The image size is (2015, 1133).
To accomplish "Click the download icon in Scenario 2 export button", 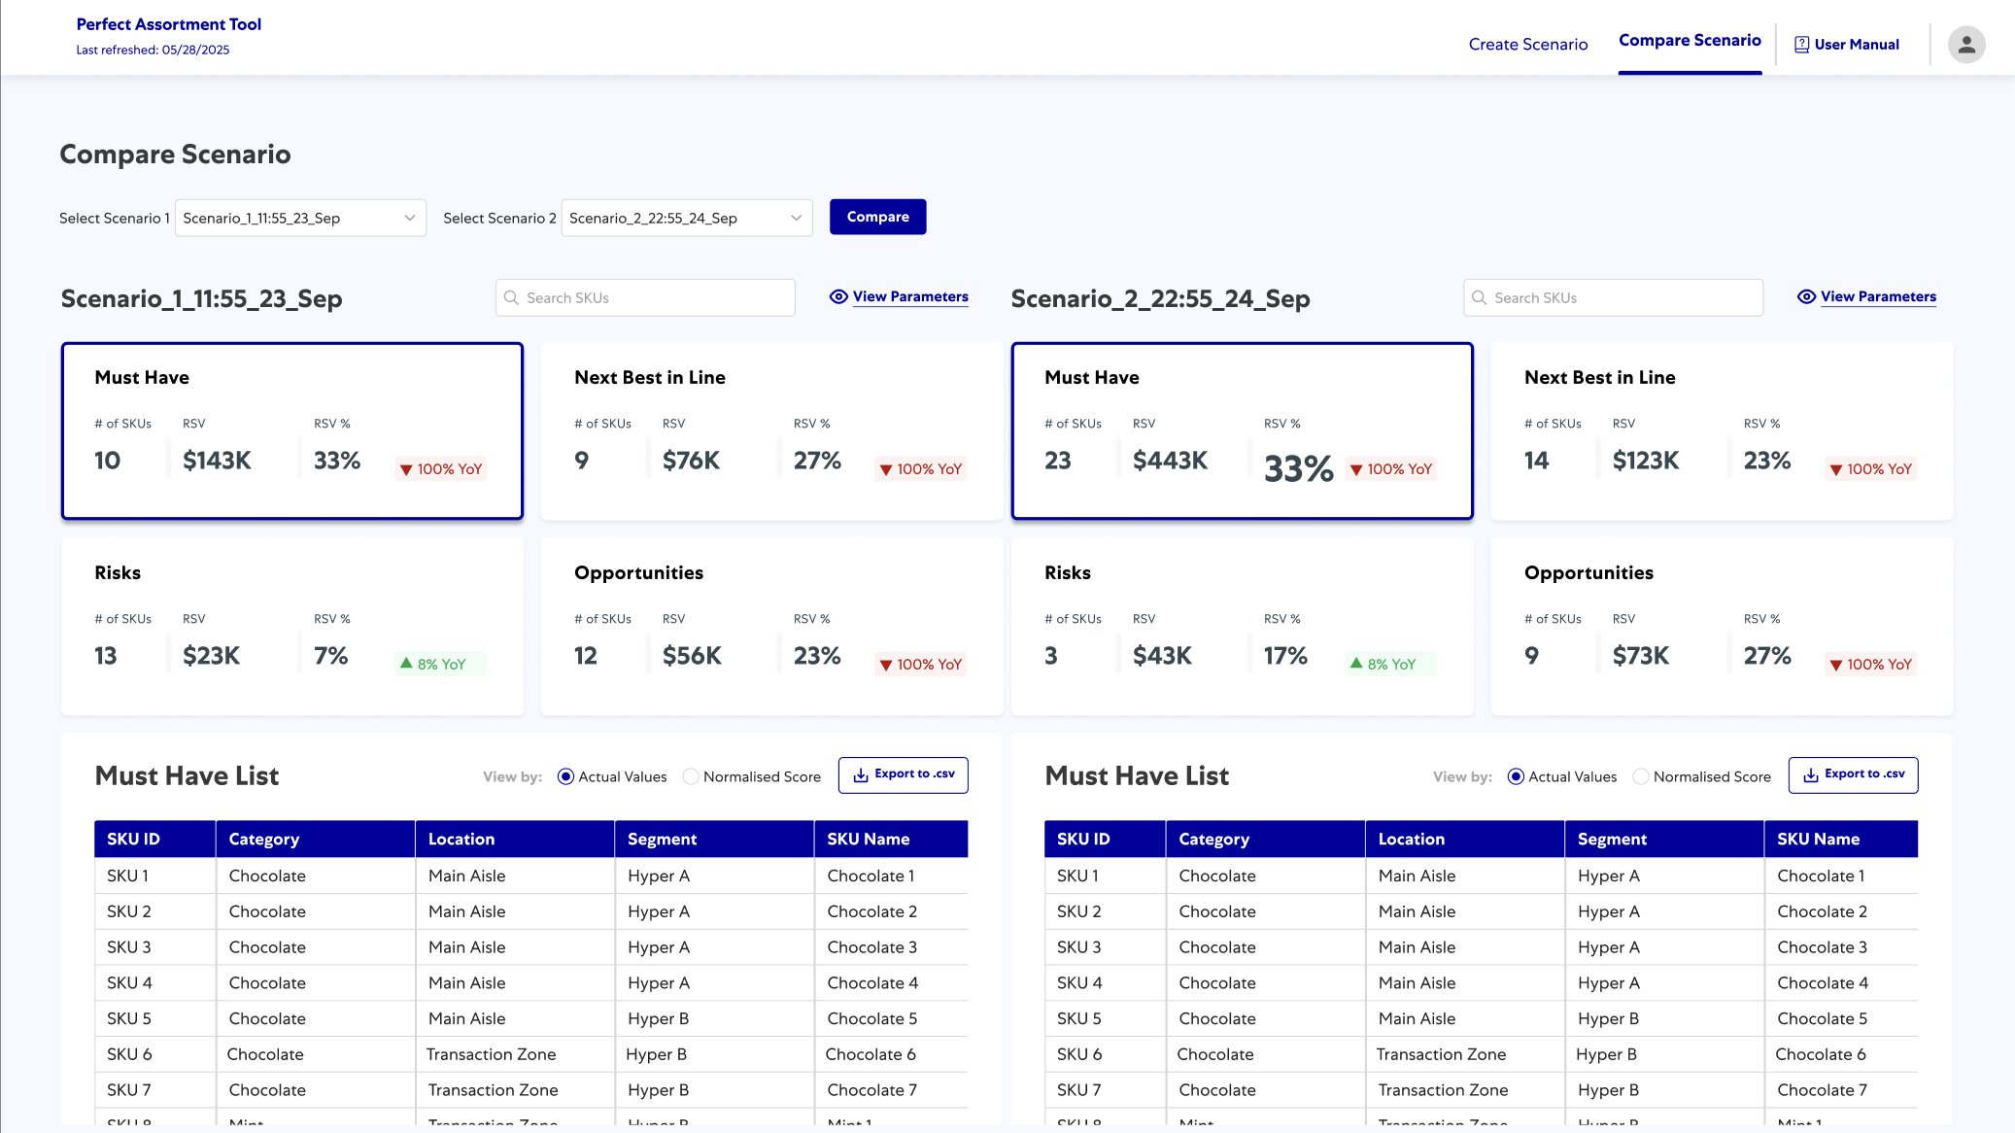I will [1811, 775].
